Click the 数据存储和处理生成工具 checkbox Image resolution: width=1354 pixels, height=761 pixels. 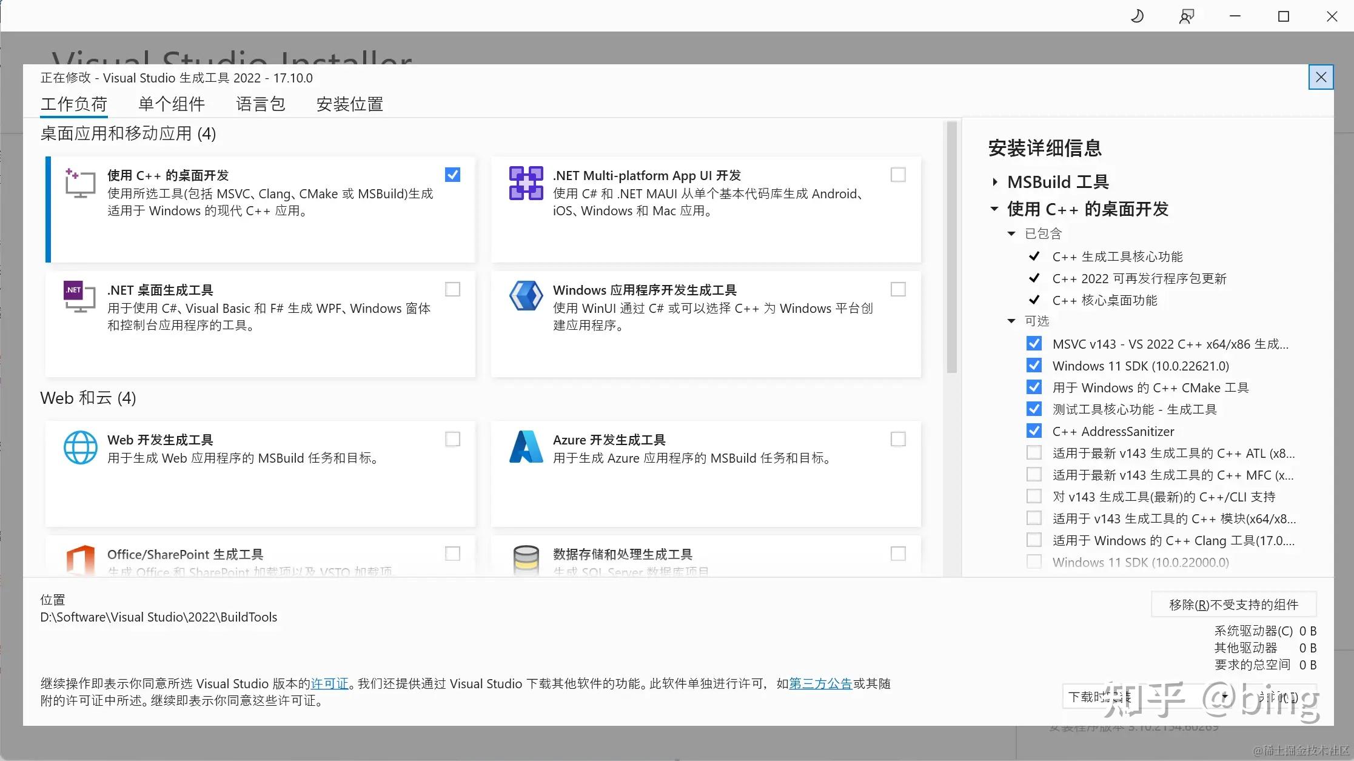898,554
